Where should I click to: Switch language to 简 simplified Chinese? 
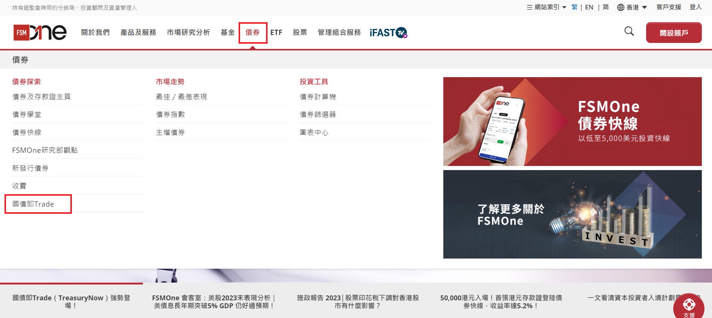pyautogui.click(x=606, y=7)
